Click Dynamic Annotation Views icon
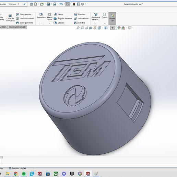 click(x=95, y=28)
